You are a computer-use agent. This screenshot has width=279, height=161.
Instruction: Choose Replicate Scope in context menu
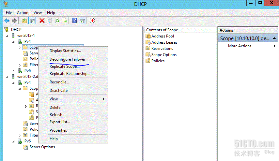[78, 66]
